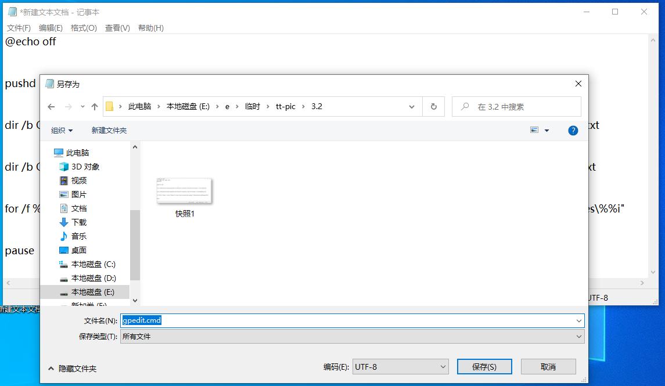Select 本地磁盘 (C:) drive

click(86, 264)
